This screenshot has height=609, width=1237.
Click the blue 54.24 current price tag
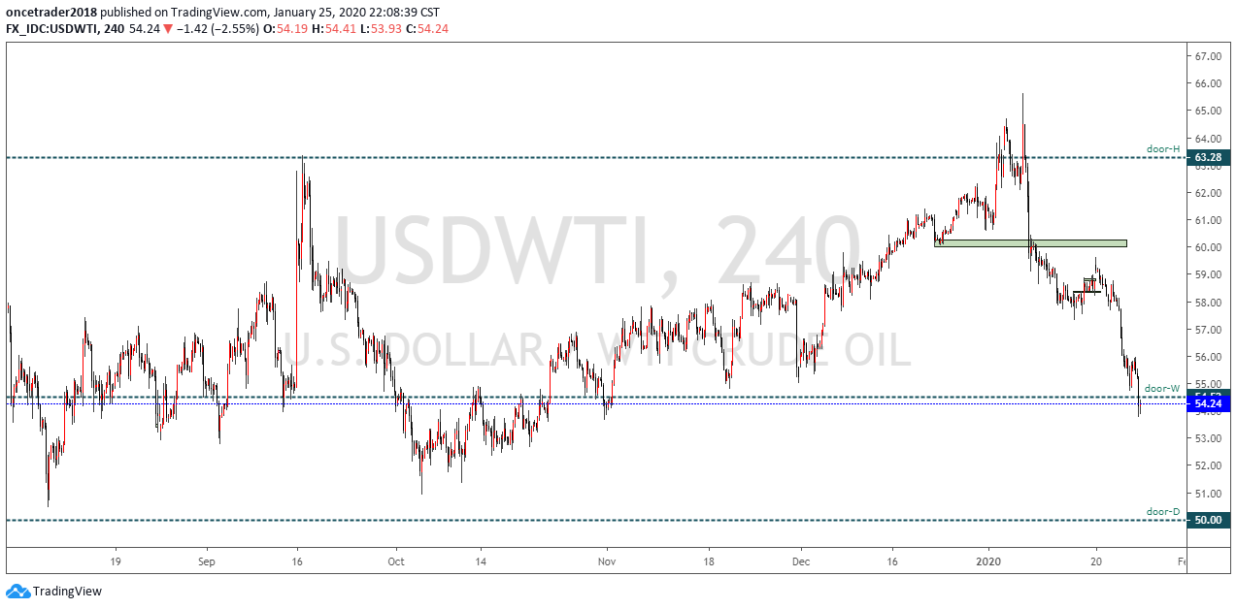(1209, 403)
